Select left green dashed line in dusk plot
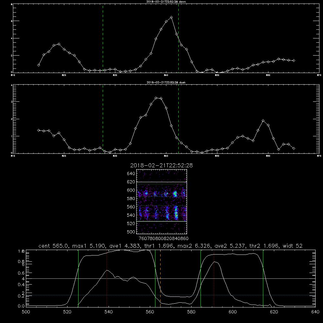Screen dimensions: 323x323 point(103,119)
